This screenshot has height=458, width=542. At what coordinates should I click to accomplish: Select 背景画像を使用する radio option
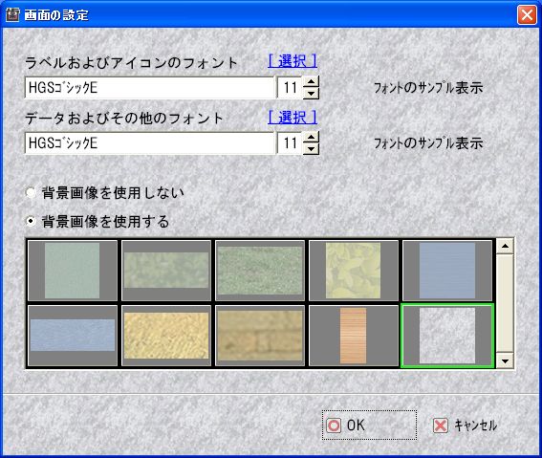(31, 221)
